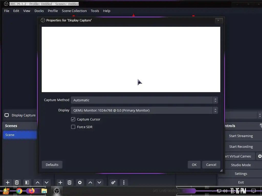Image resolution: width=262 pixels, height=196 pixels.
Task: Click Start Virtual Camera button
Action: pos(240,156)
